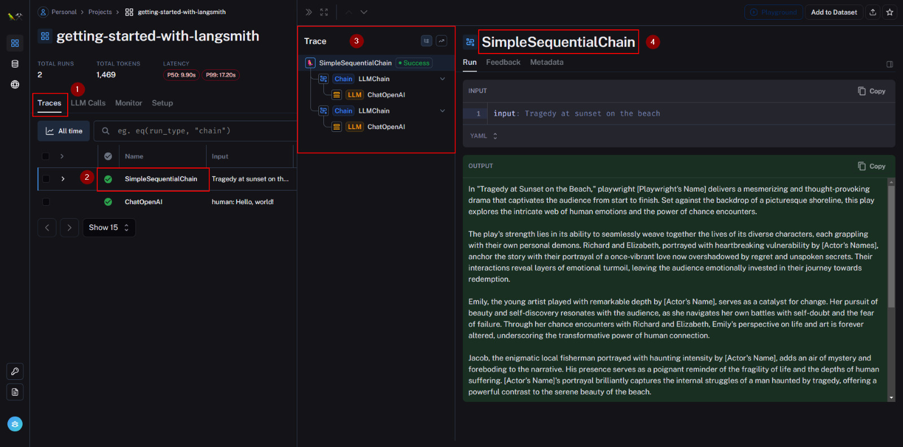This screenshot has height=447, width=903.
Task: Expand trace panel to fullscreen
Action: (x=324, y=12)
